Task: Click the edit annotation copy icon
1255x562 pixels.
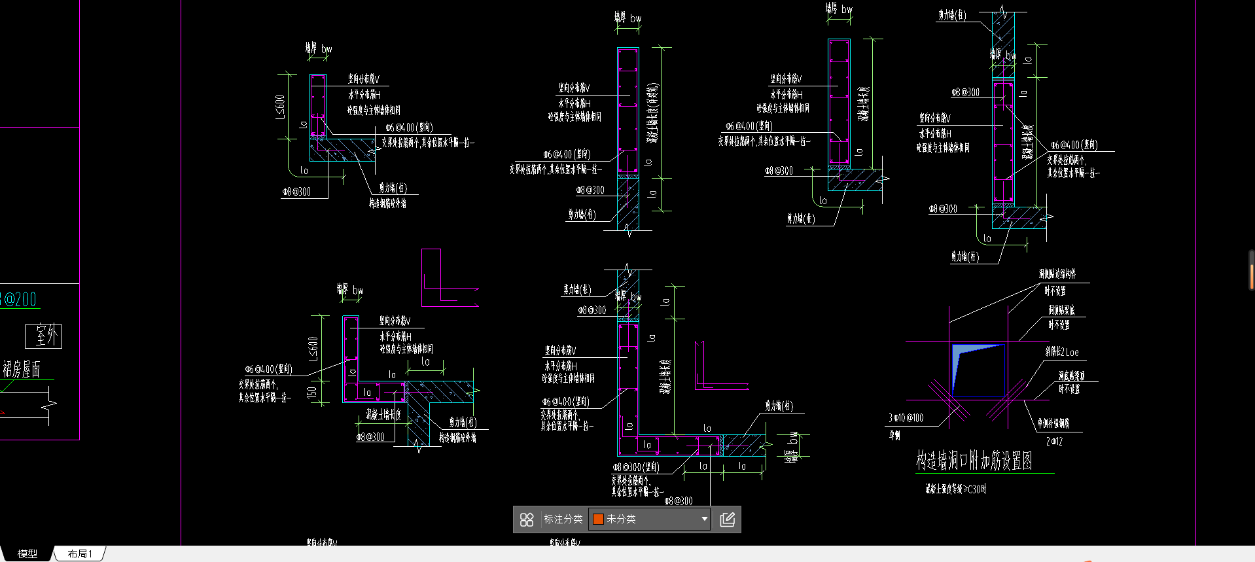Action: pyautogui.click(x=727, y=519)
